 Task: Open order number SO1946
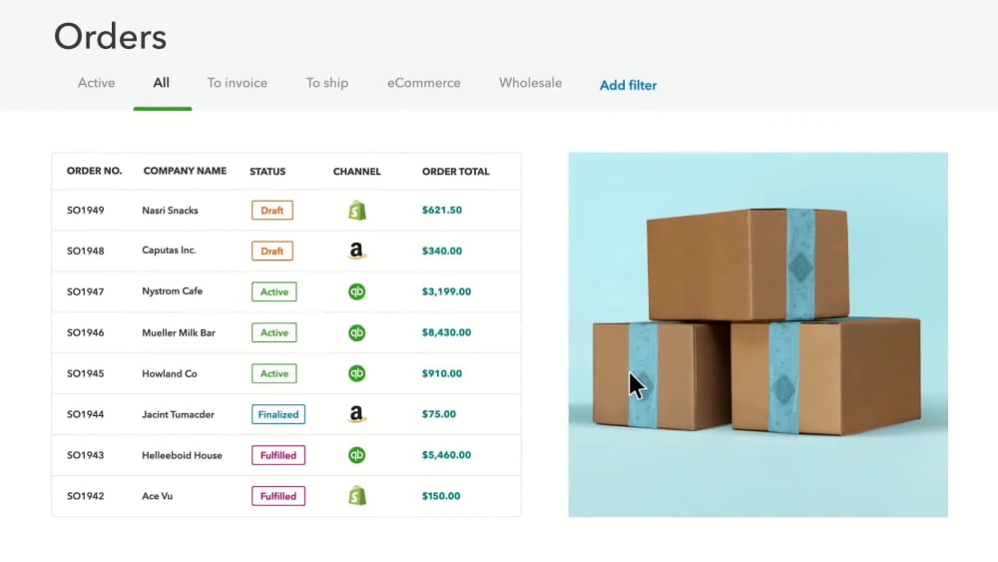(85, 332)
